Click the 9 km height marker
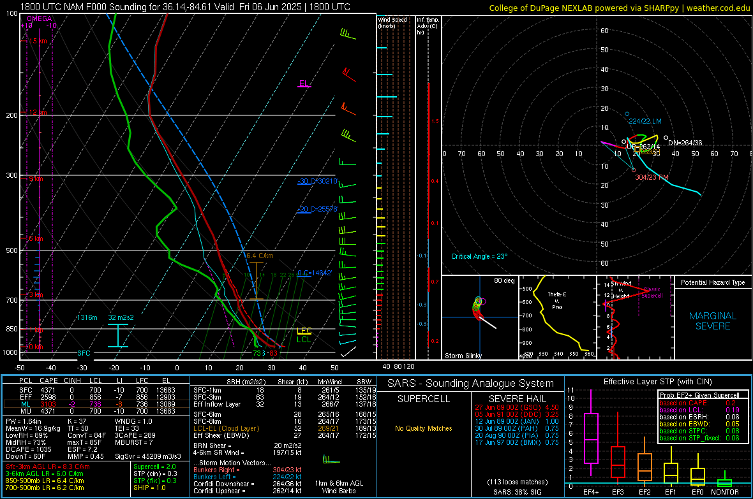The image size is (753, 499). (36, 178)
